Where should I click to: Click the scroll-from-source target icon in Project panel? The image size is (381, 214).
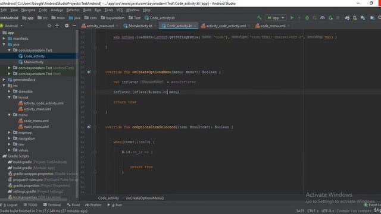pyautogui.click(x=49, y=26)
